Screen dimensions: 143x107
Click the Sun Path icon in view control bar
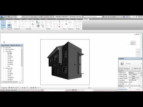14,88
